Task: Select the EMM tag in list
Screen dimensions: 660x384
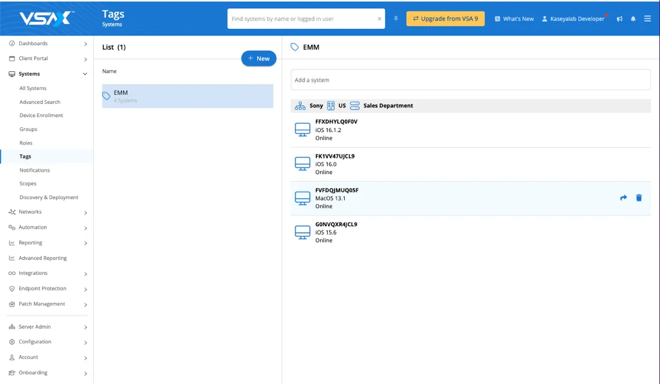Action: pos(187,96)
